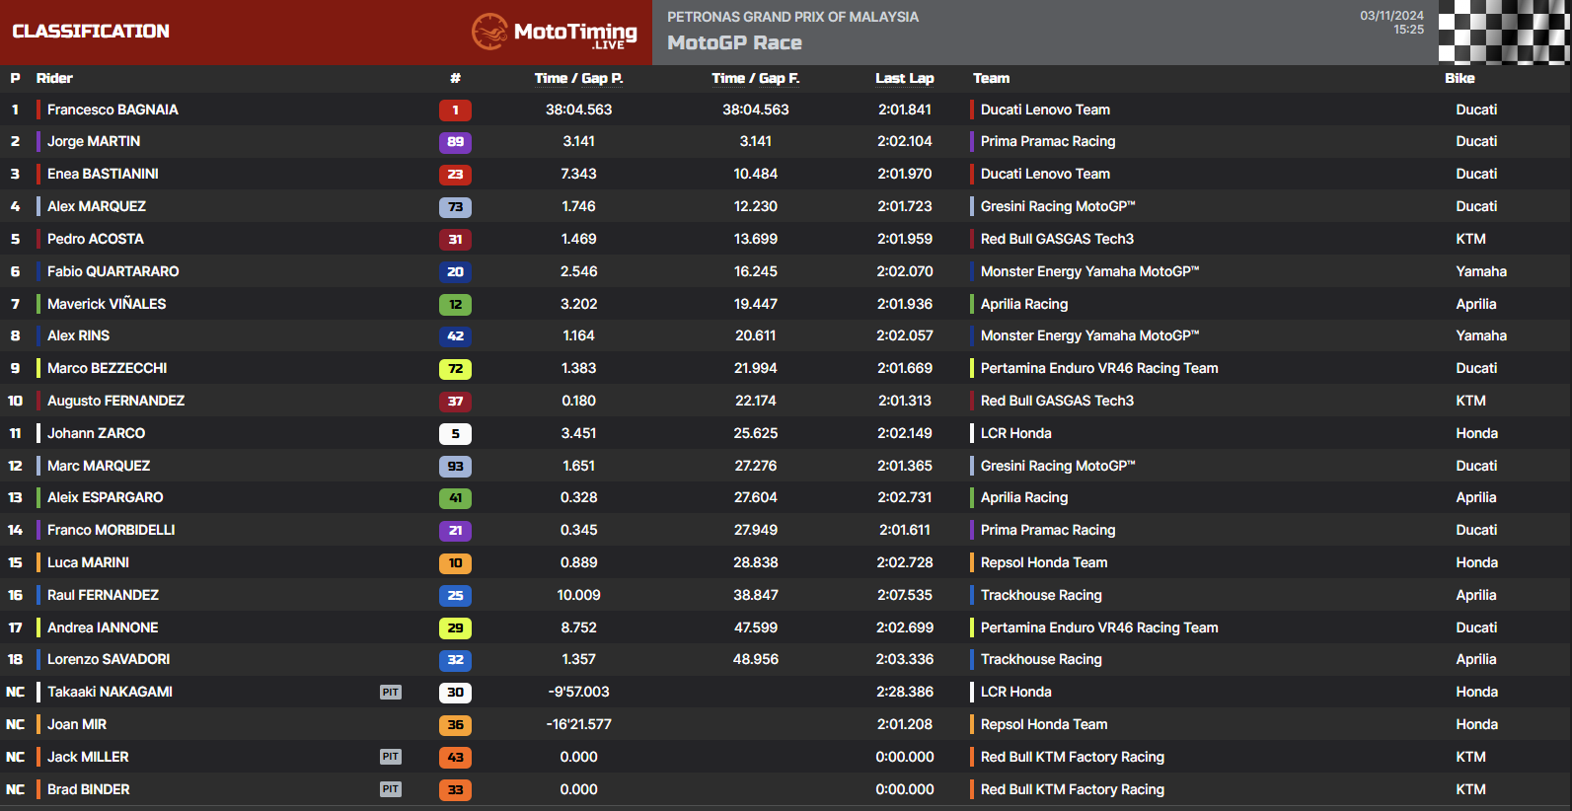Viewport: 1572px width, 811px height.
Task: Click gap -16'21.577 for Joan Mir
Action: pyautogui.click(x=578, y=724)
